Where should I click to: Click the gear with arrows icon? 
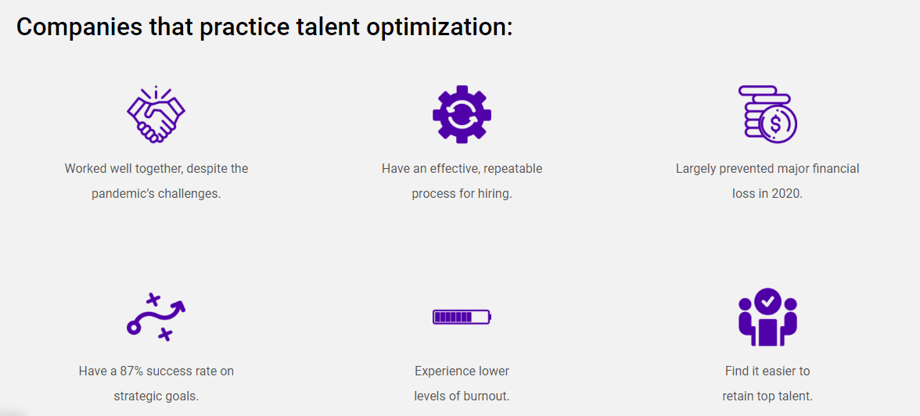point(462,114)
